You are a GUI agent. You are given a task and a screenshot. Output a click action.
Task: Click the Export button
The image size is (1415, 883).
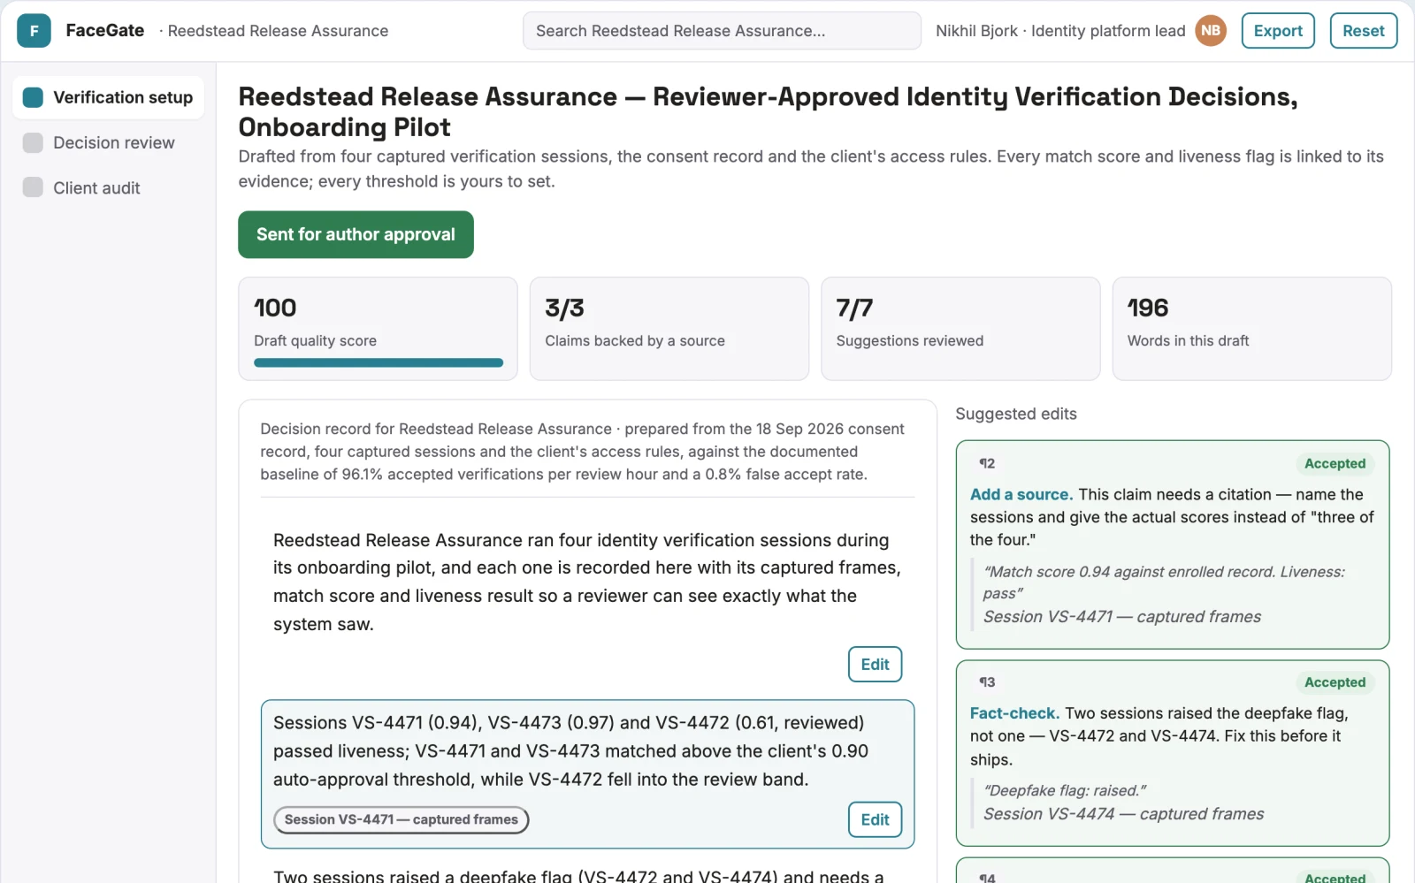point(1278,31)
